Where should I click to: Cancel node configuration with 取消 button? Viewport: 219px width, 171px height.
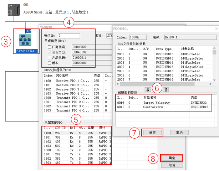coord(172,165)
